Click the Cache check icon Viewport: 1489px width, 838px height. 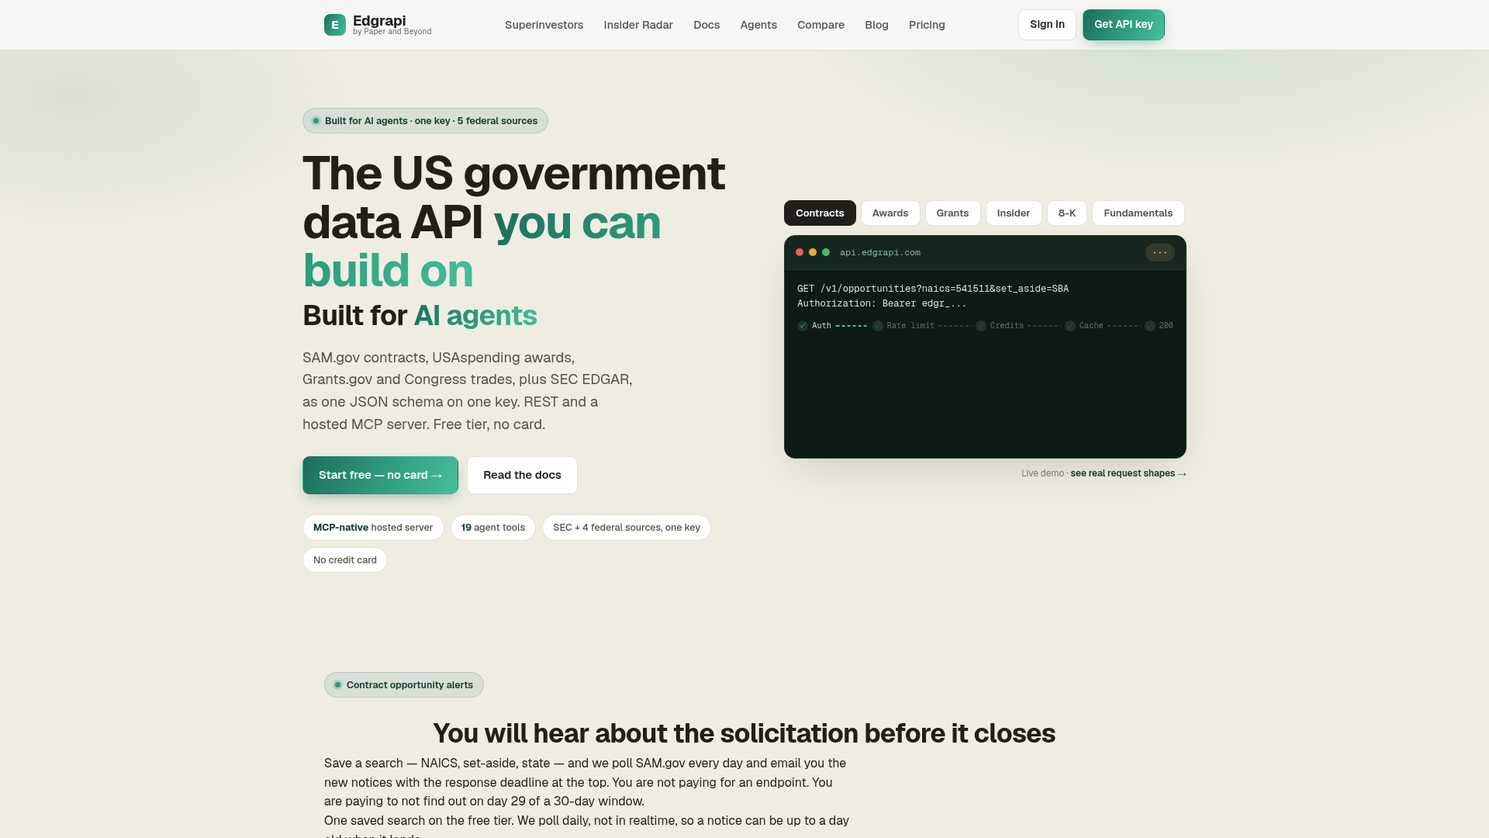tap(1070, 326)
